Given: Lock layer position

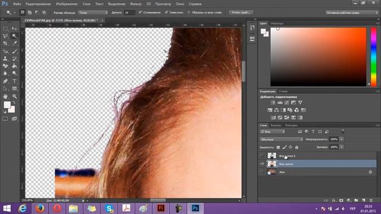Looking at the screenshot, I should pyautogui.click(x=291, y=147).
